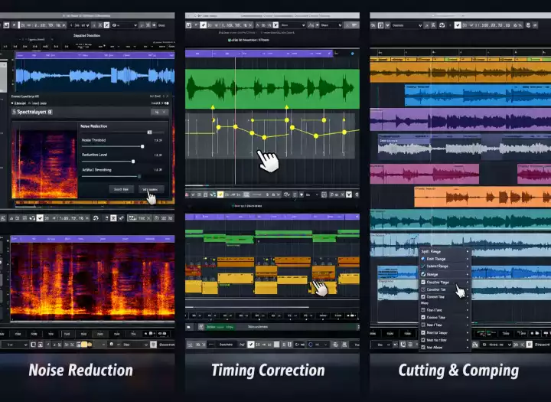Viewport: 551px width, 402px height.
Task: Choose the Deleted Range context menu entry
Action: point(445,266)
